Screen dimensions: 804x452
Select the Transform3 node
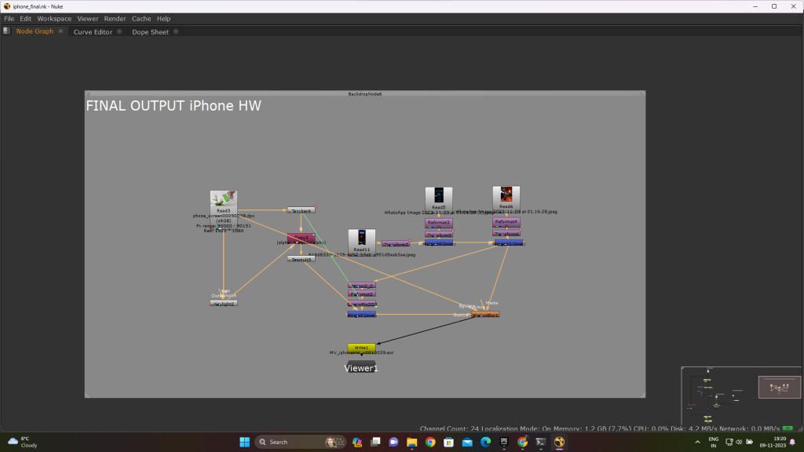point(396,244)
